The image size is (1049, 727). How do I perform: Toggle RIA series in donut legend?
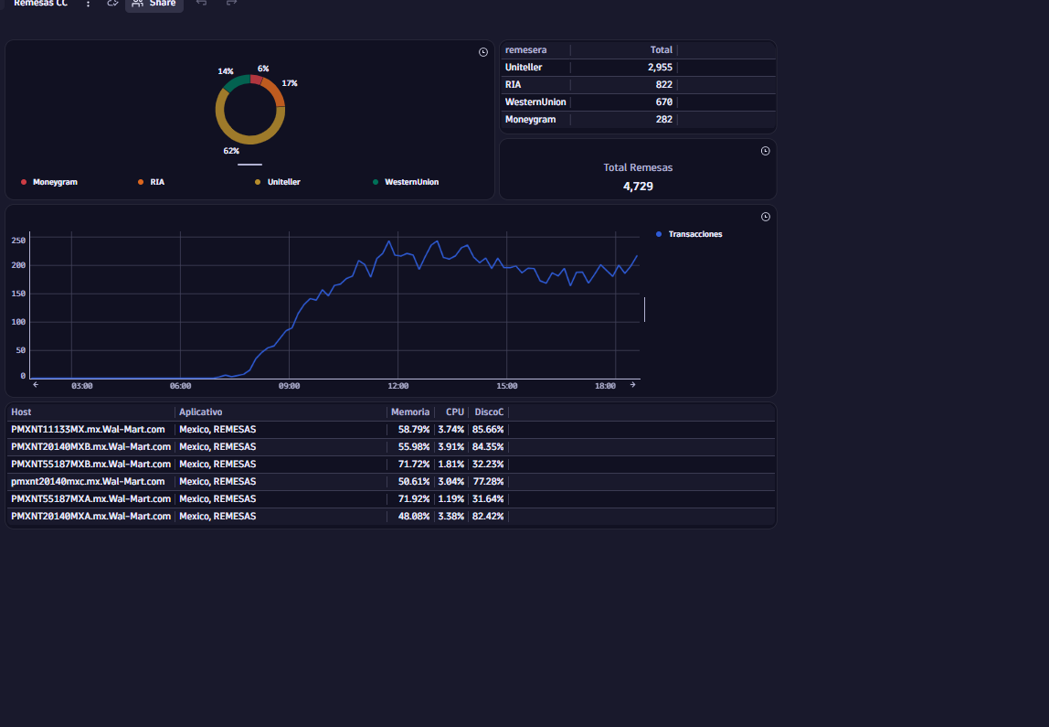(151, 182)
